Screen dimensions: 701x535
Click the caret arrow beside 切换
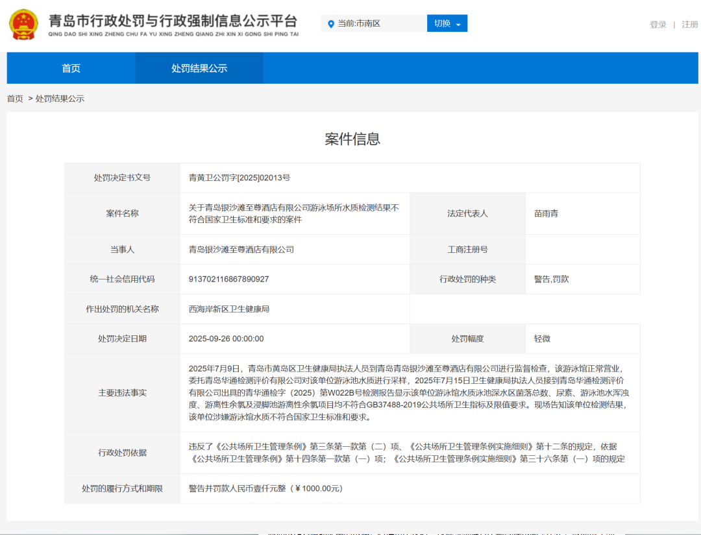pyautogui.click(x=458, y=25)
